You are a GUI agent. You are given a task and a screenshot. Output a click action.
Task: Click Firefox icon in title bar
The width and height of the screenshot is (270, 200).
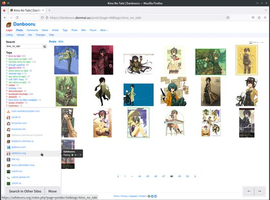click(4, 3)
